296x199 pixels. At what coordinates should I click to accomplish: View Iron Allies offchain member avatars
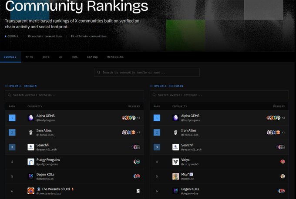[273, 133]
